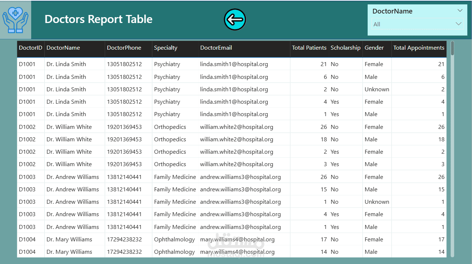472x264 pixels.
Task: Click Total Appointments 6 for Linda Smith
Action: [443, 77]
